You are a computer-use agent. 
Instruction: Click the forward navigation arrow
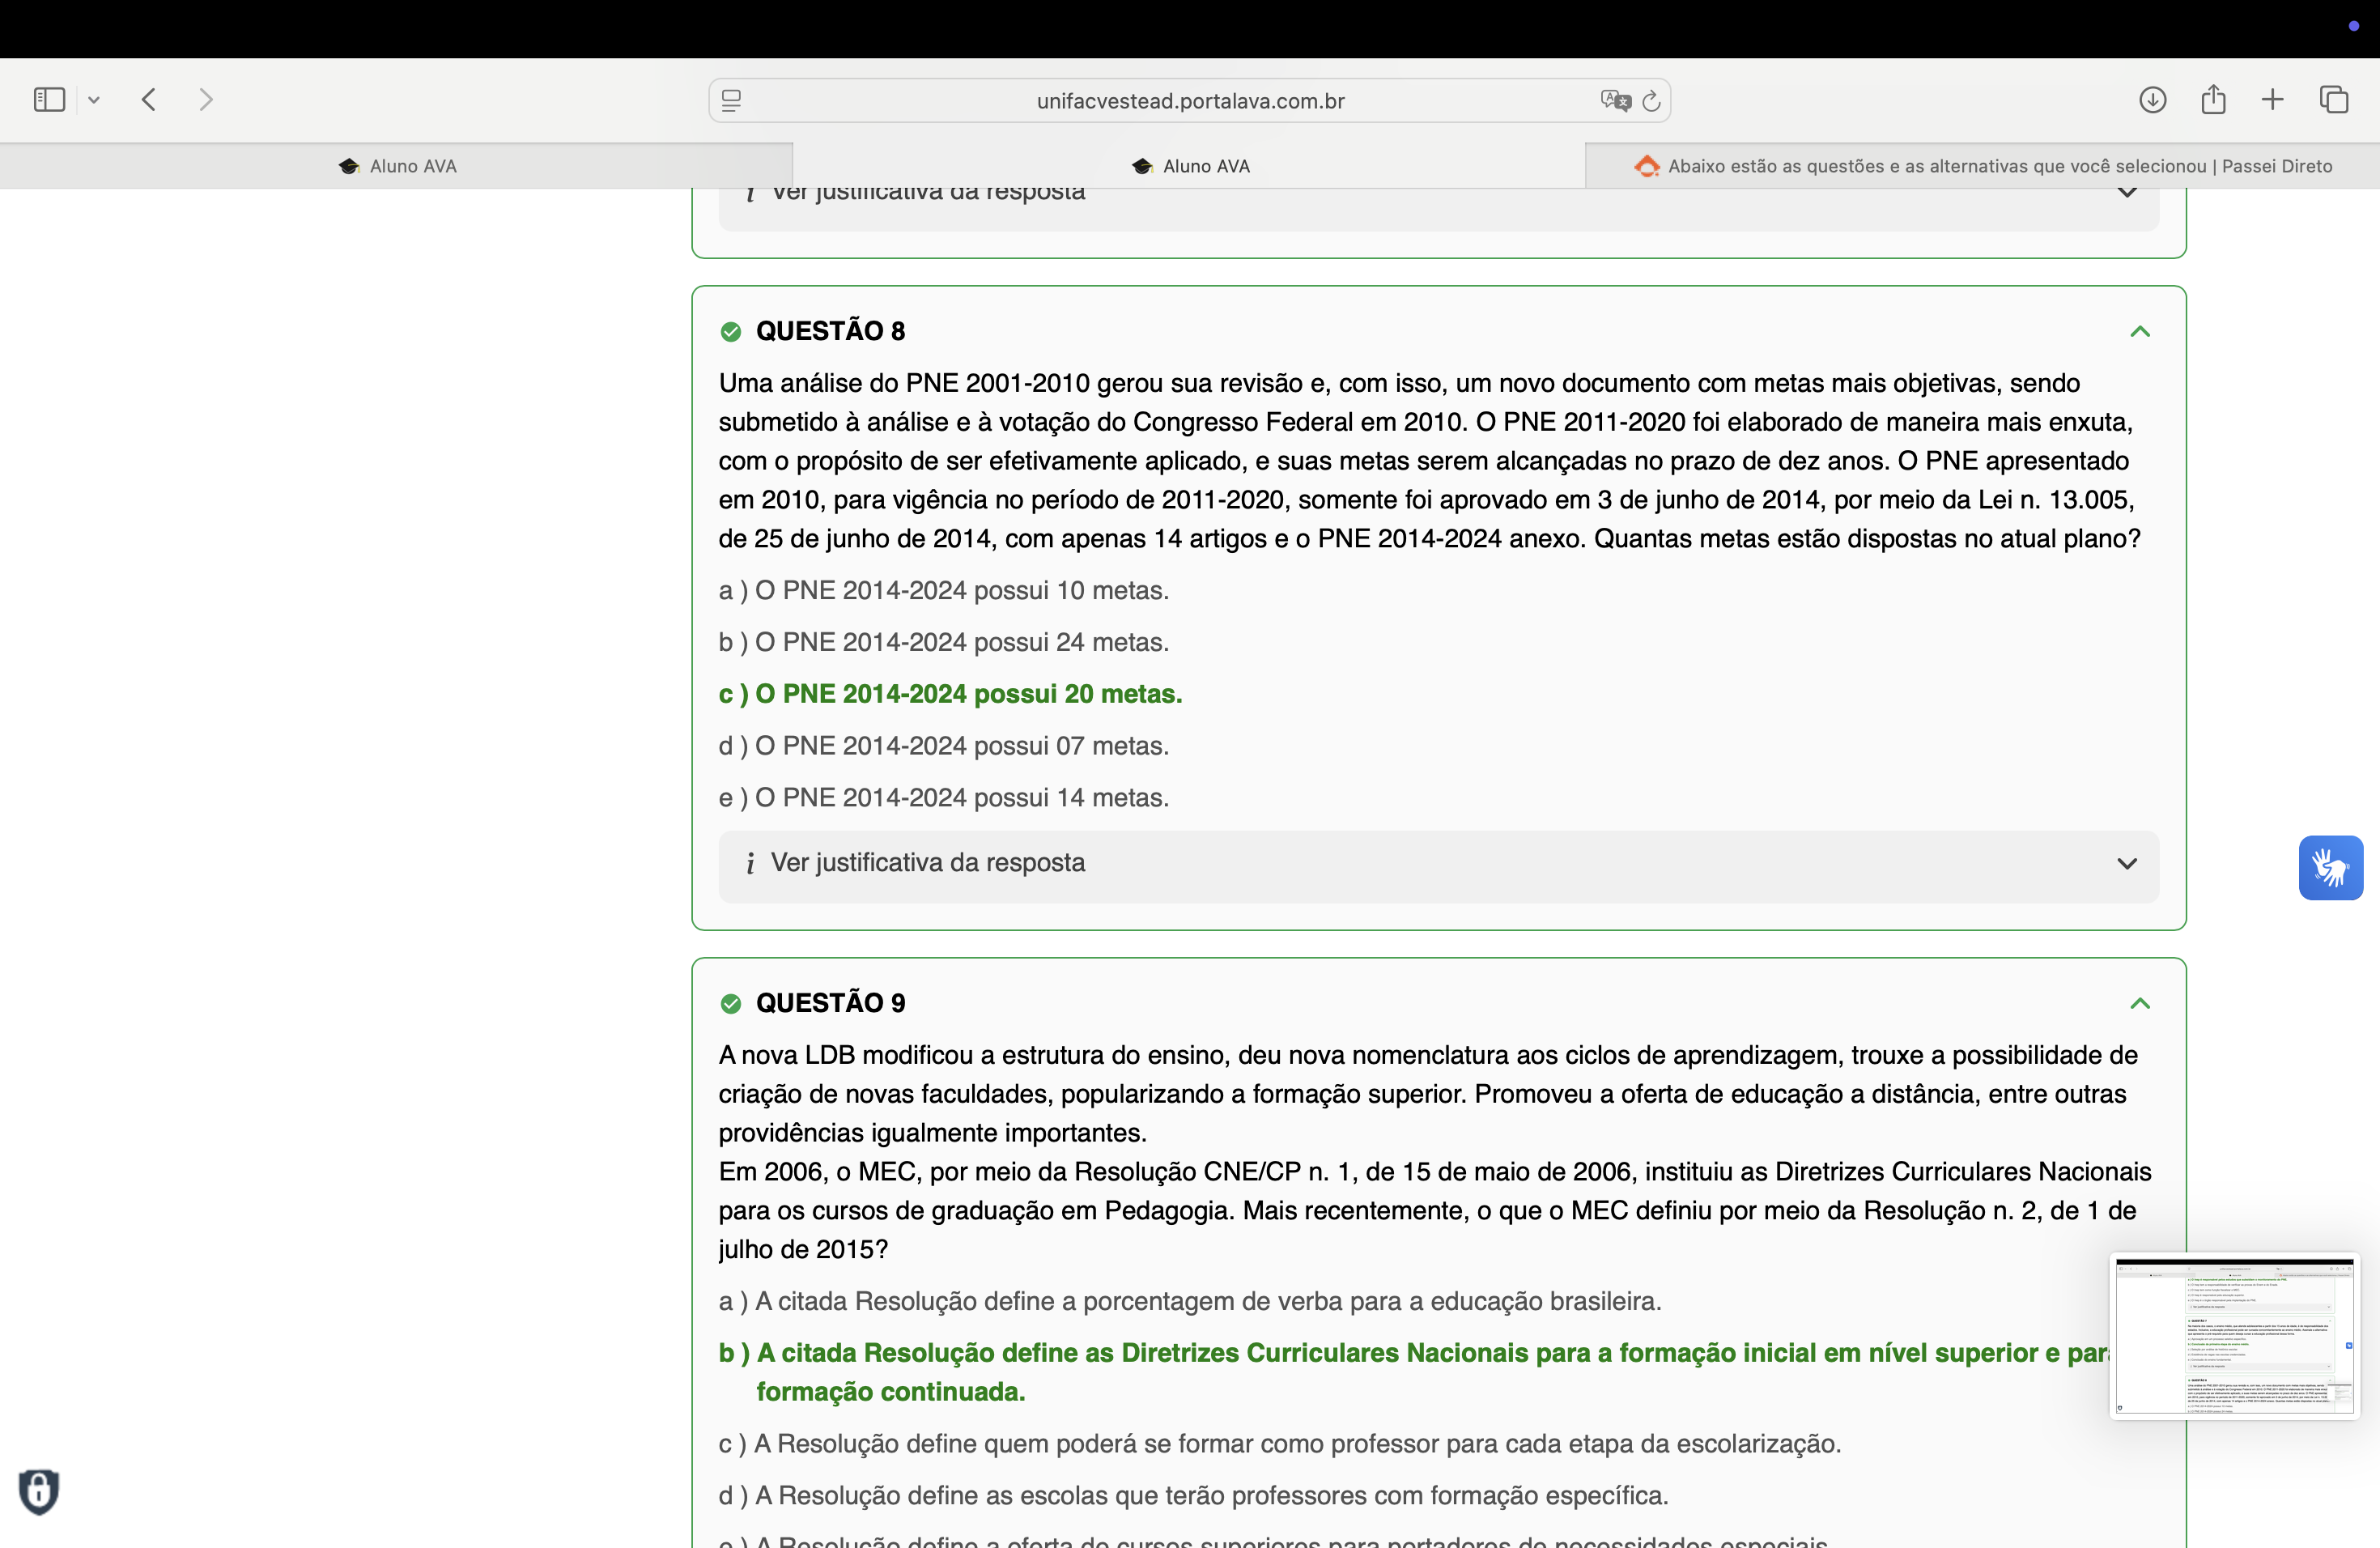[x=206, y=100]
